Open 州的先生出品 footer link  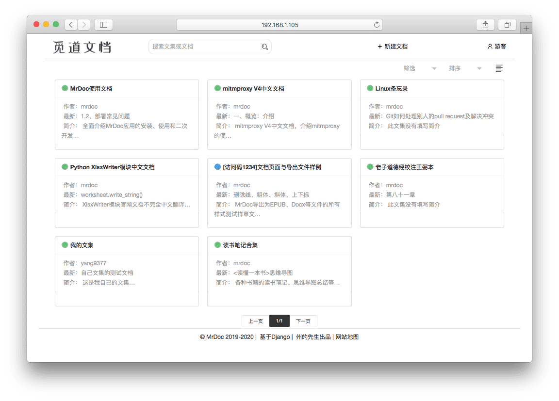tap(313, 337)
